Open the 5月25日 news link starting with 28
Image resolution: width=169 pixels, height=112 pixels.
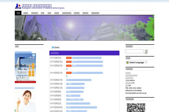click(x=87, y=62)
